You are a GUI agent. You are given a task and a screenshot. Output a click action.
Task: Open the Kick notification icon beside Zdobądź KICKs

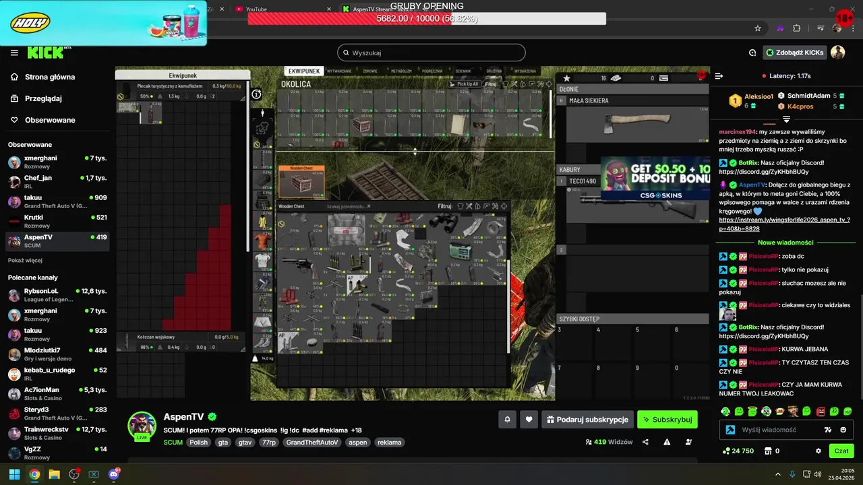(752, 53)
